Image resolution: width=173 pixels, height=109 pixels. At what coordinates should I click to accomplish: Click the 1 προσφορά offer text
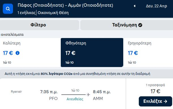tap(155, 85)
